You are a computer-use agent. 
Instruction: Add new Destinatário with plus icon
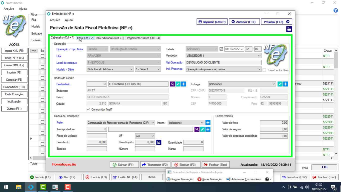[183, 84]
